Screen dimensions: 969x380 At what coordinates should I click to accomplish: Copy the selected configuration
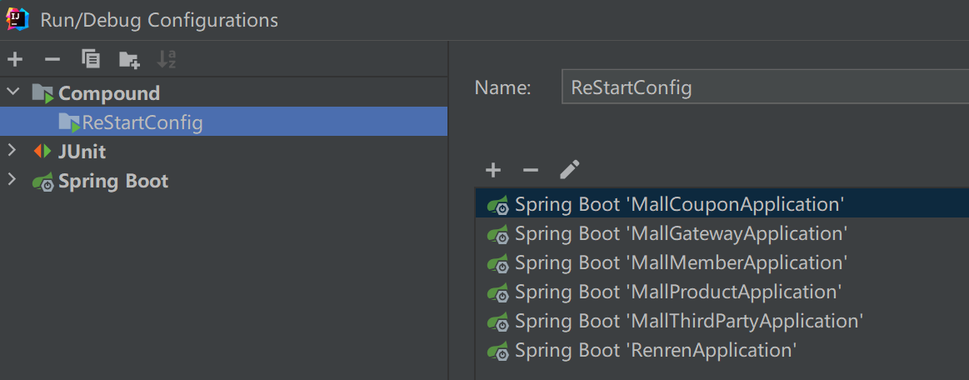coord(91,59)
